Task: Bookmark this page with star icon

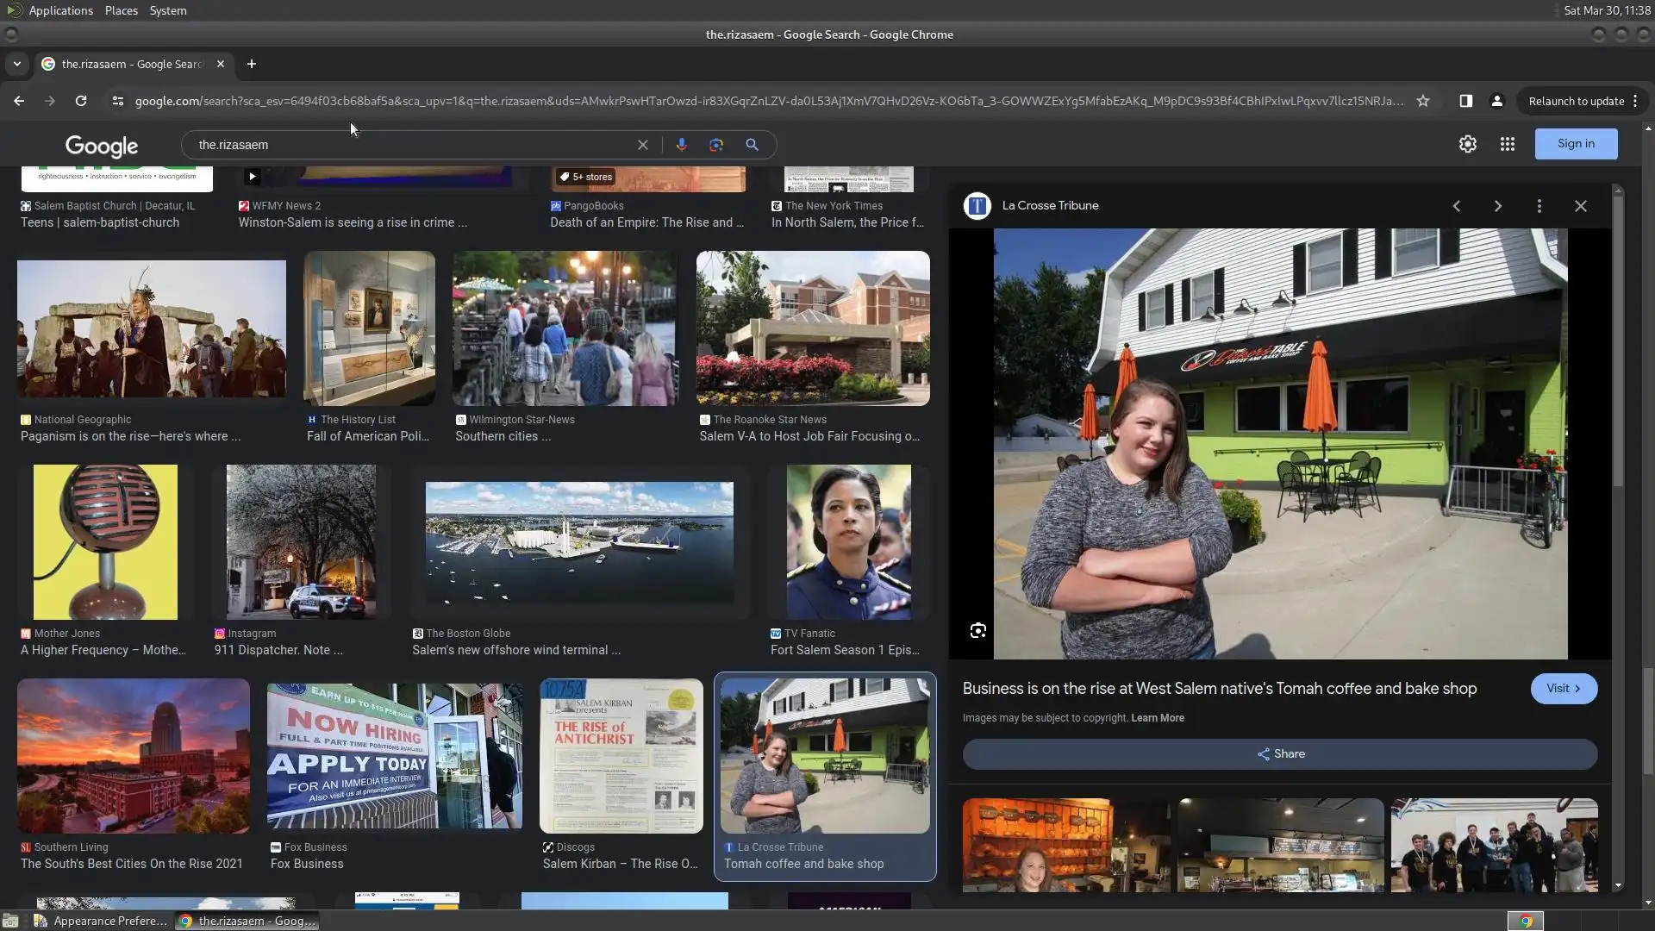Action: tap(1422, 101)
